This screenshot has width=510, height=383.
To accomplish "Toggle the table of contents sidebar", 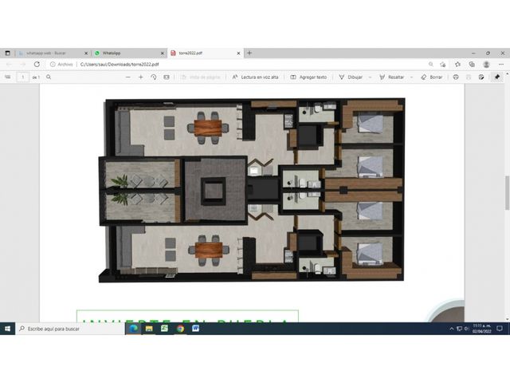I will (8, 77).
